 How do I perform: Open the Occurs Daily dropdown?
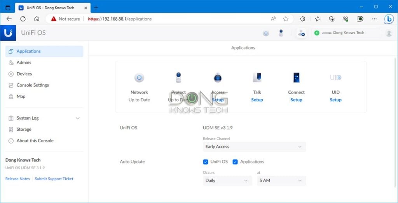pos(227,180)
